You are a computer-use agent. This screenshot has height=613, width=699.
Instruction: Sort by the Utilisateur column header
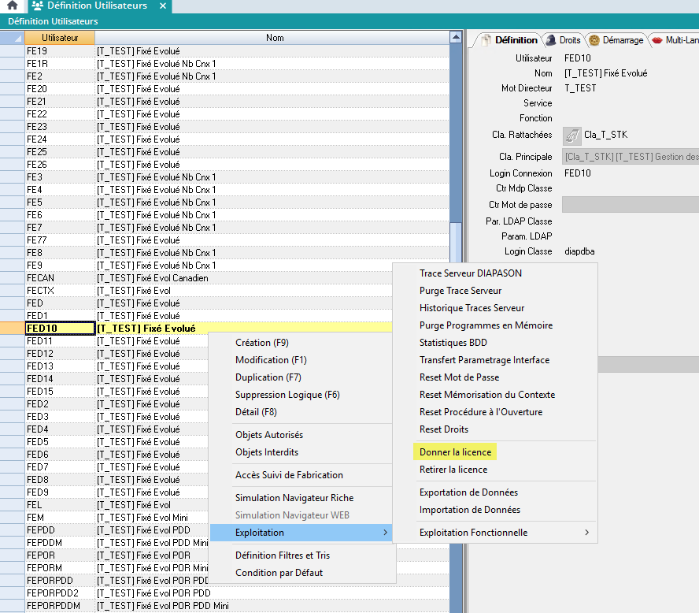[59, 38]
